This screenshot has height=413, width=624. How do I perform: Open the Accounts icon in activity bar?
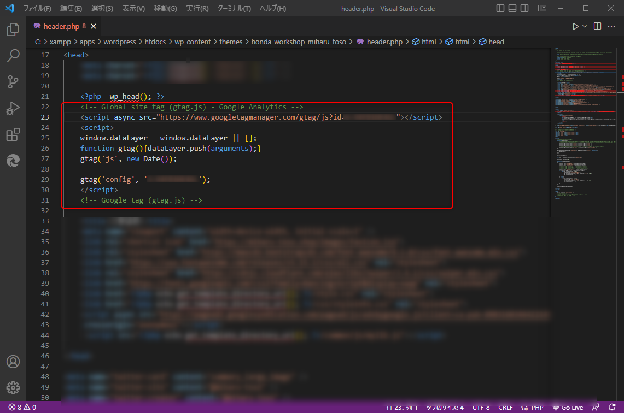(x=13, y=362)
